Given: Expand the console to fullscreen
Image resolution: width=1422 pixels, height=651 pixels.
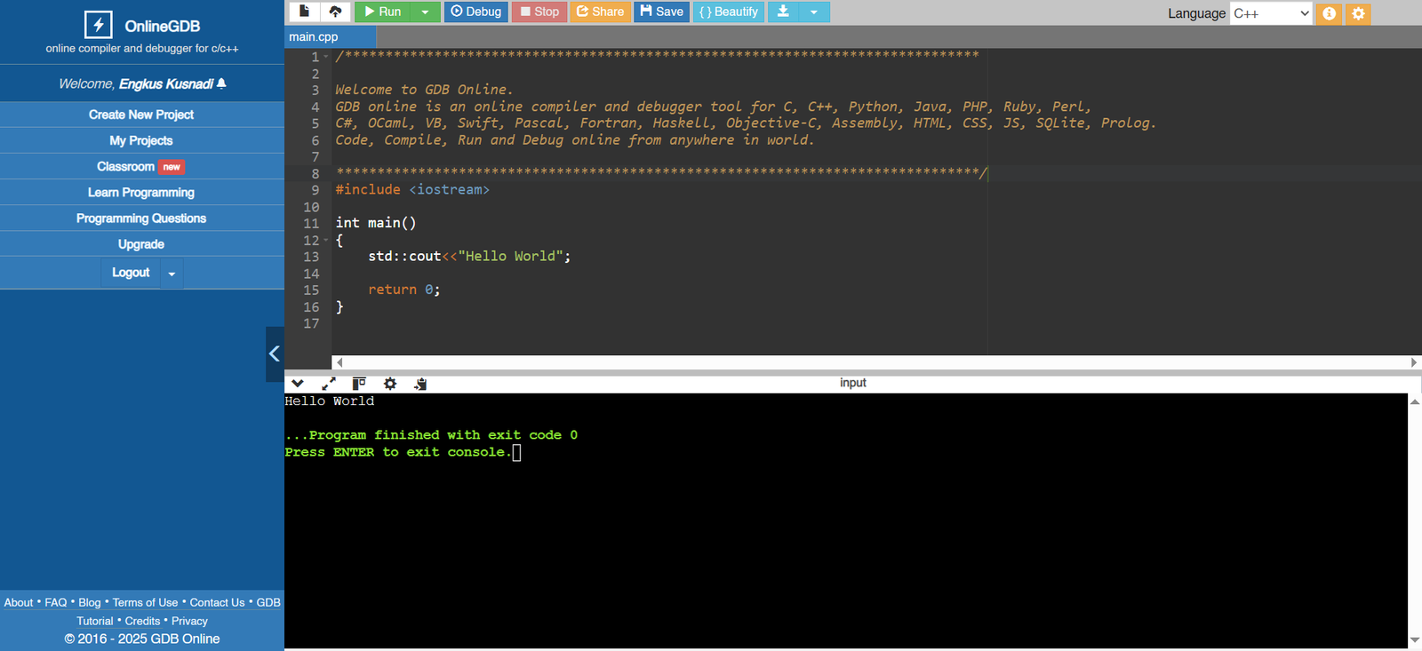Looking at the screenshot, I should [329, 384].
